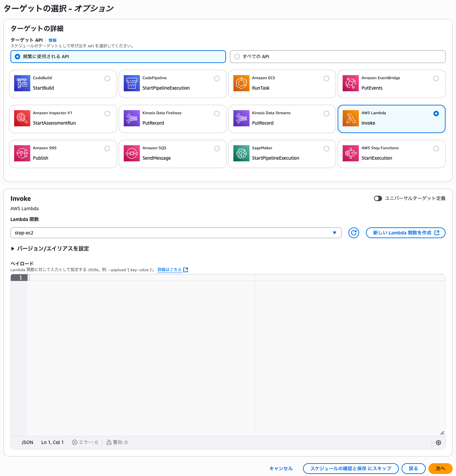Select the Kinesis Data Streams radio button
This screenshot has height=476, width=456.
pyautogui.click(x=327, y=114)
